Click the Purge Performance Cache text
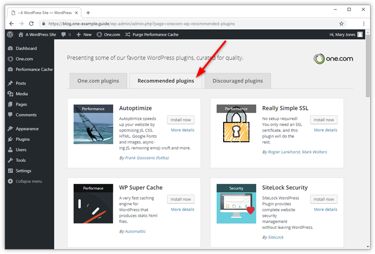The width and height of the screenshot is (375, 254). [x=156, y=35]
